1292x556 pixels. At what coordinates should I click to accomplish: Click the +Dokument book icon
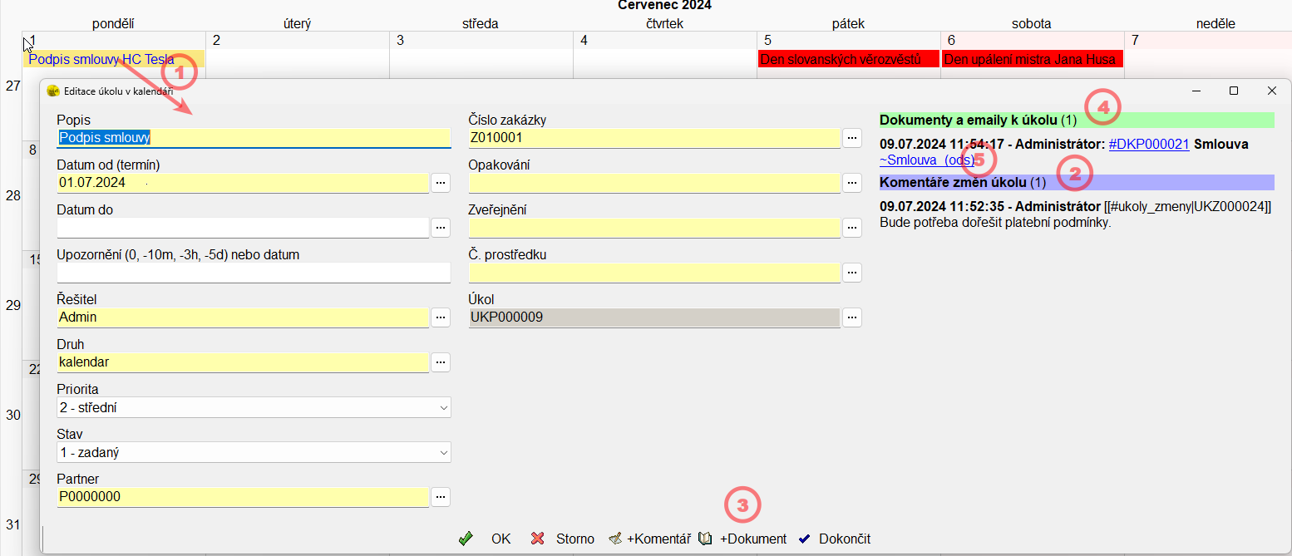pyautogui.click(x=706, y=539)
